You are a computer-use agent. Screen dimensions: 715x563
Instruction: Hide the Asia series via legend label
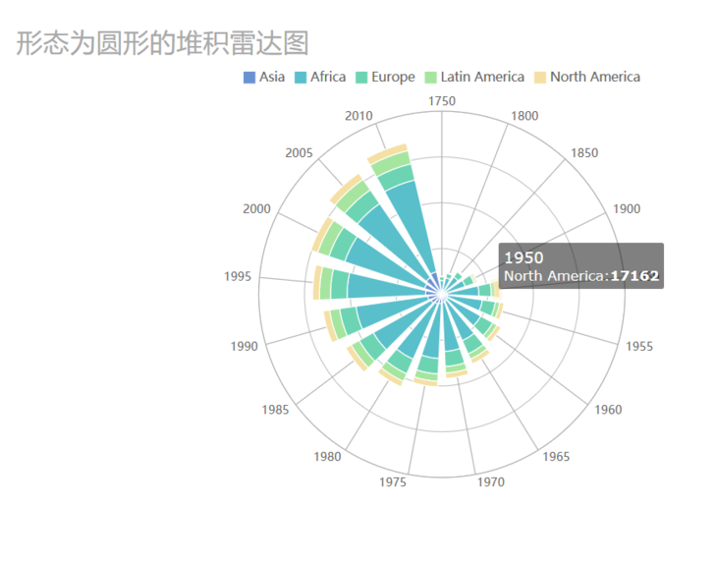272,77
